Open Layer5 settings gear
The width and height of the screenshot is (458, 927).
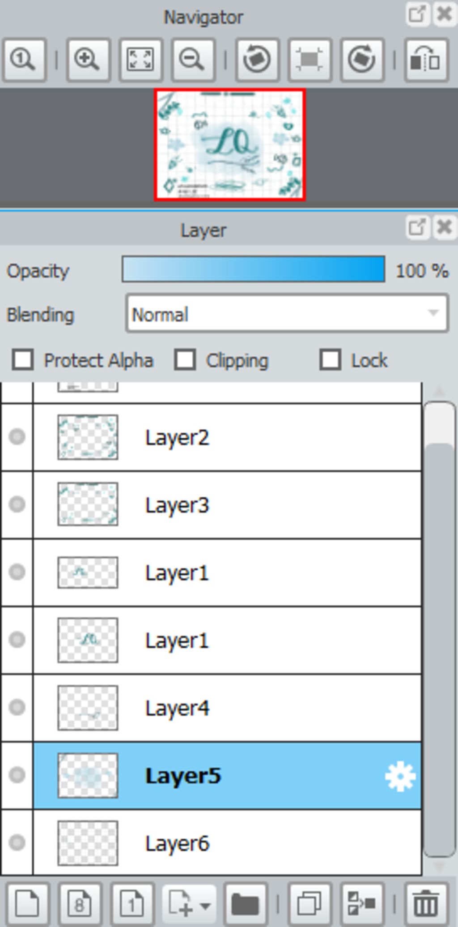point(400,776)
